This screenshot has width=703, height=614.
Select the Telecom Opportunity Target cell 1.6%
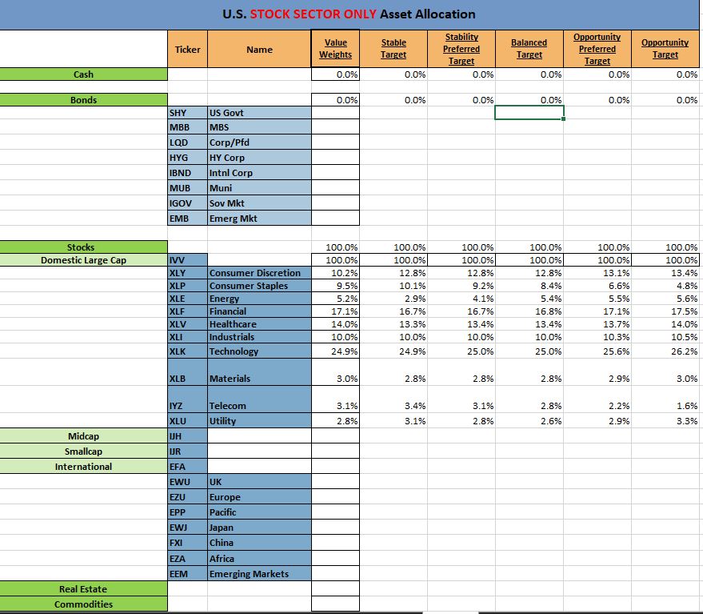pos(665,406)
